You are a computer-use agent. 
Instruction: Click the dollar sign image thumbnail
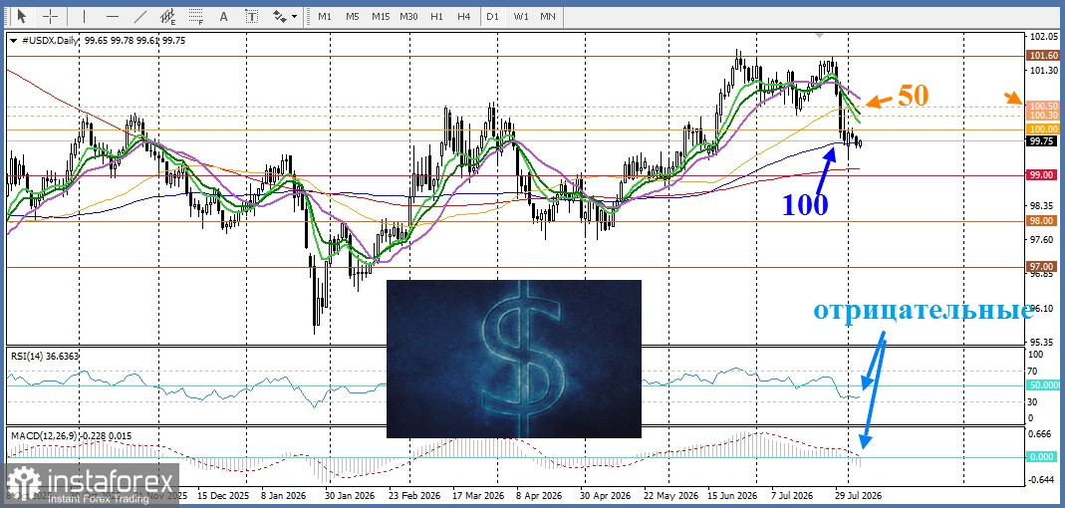(x=513, y=359)
